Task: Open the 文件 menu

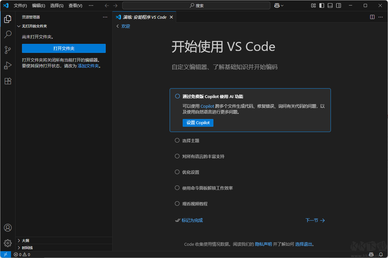Action: (x=20, y=5)
